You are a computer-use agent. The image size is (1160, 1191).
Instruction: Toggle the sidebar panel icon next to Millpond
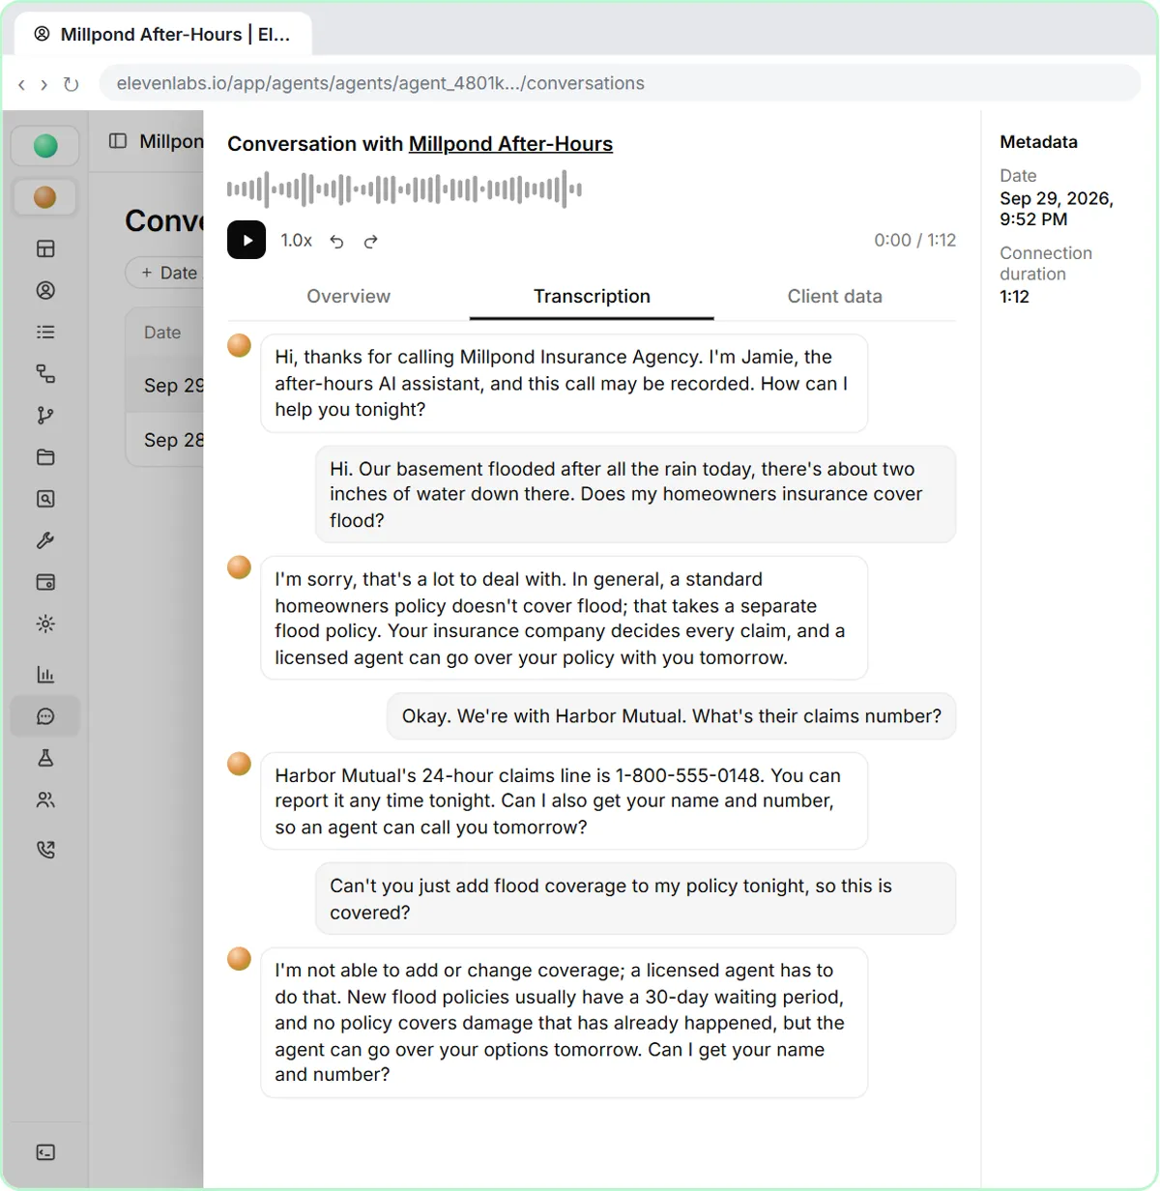[118, 141]
